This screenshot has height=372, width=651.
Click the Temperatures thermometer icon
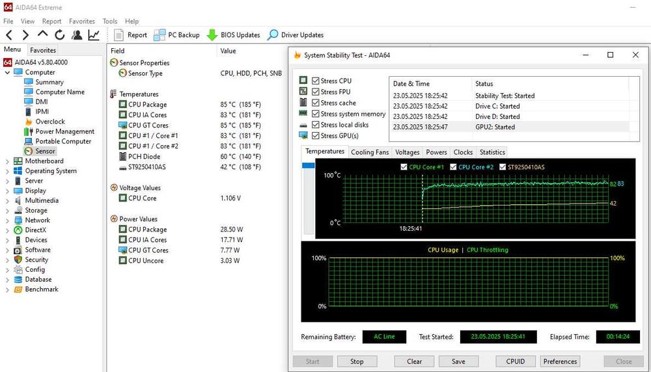(113, 94)
